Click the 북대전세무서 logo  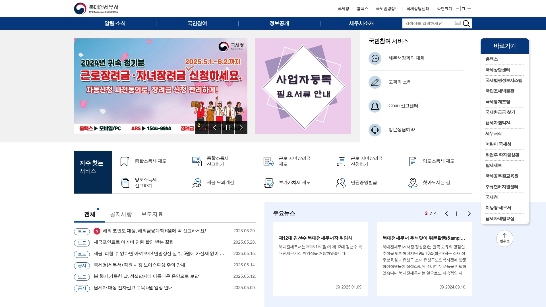96,9
